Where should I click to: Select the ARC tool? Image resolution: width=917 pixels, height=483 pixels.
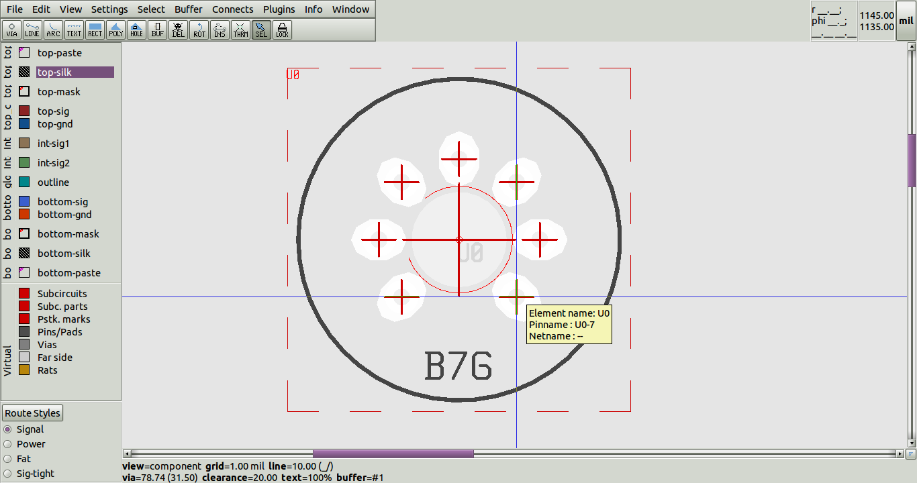point(53,30)
